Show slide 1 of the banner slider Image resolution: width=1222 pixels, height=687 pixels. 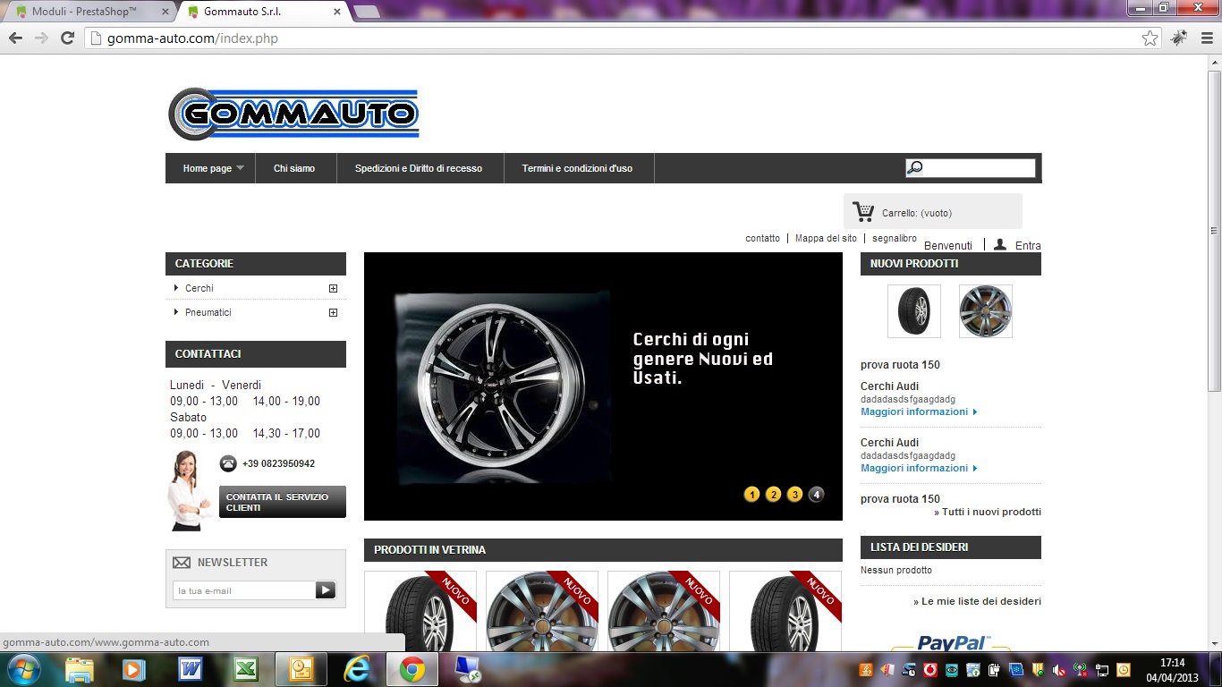(x=751, y=494)
